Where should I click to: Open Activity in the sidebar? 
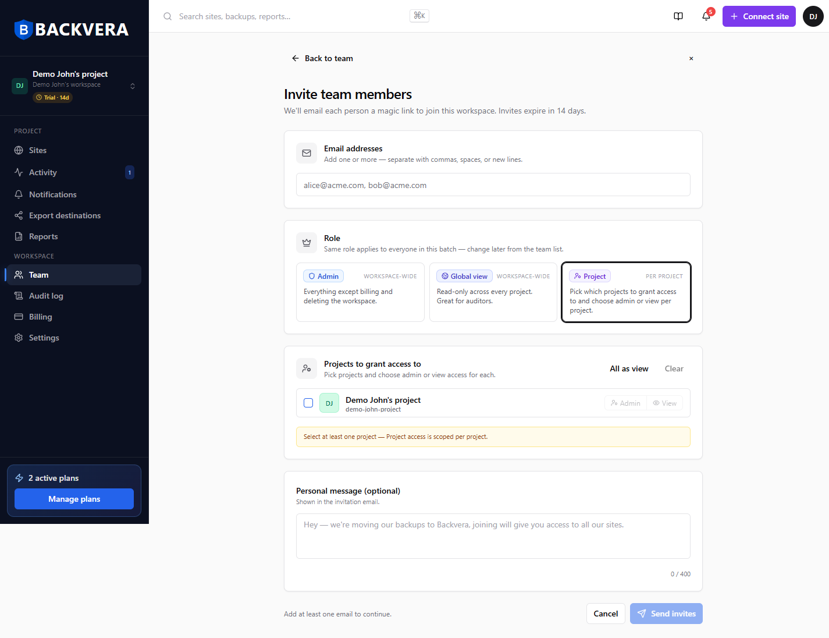point(74,172)
